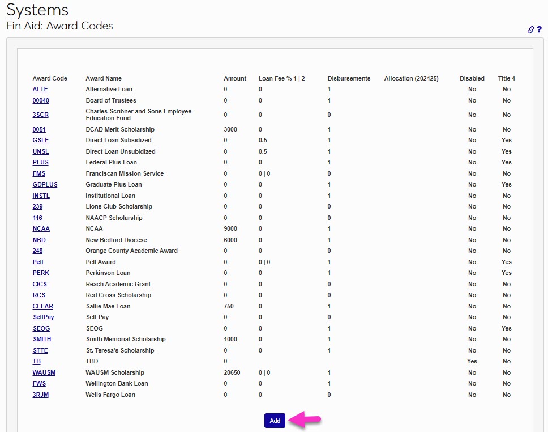Select the SelfPay award code link
Viewport: 548px width, 432px height.
(43, 317)
